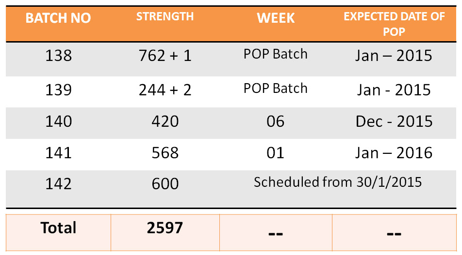Viewport: 462px width, 255px height.
Task: Click the WEEK column header
Action: coord(276,18)
